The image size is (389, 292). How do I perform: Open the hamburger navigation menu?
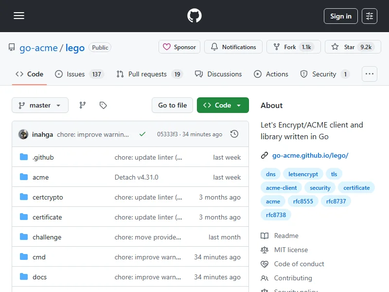click(19, 16)
